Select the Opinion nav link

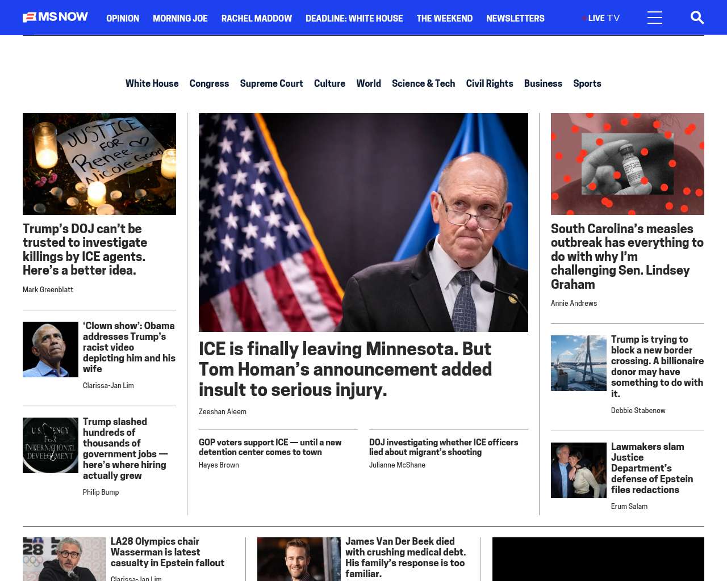(123, 18)
